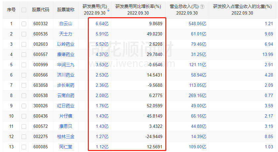Click stock code 600332

tap(40, 24)
